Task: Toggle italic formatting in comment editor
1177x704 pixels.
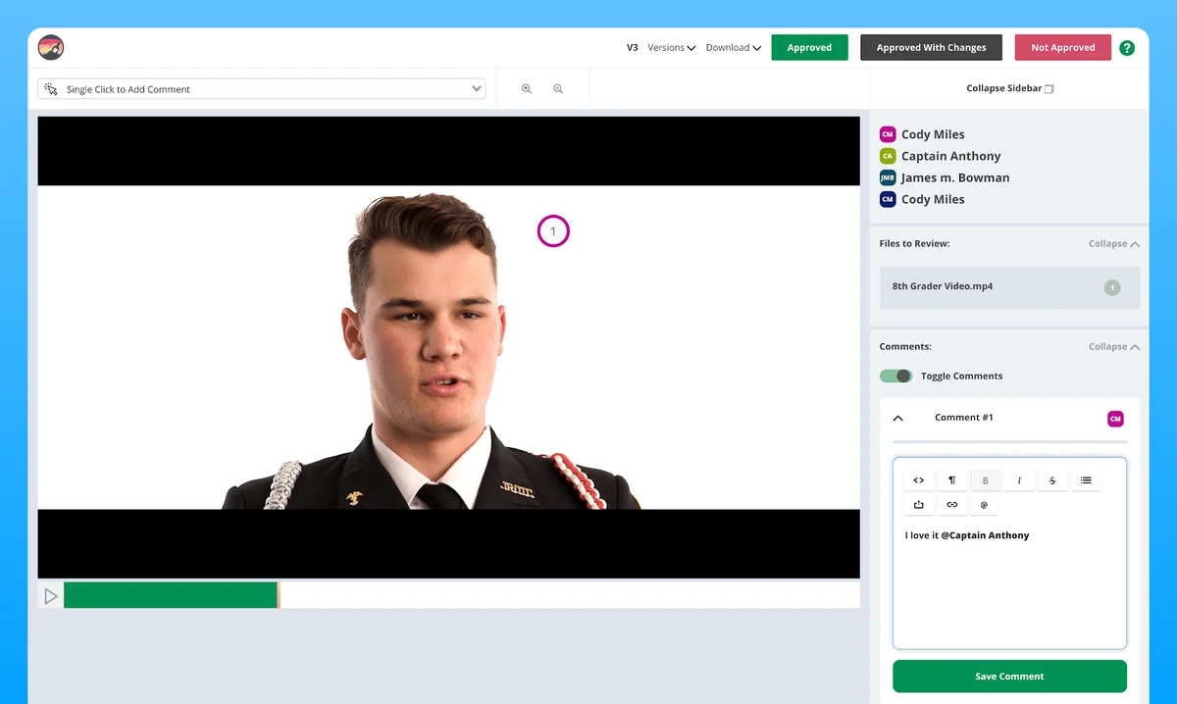Action: pos(1019,480)
